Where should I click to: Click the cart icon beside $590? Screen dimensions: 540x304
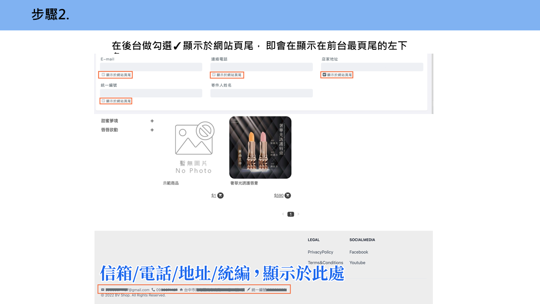click(x=288, y=195)
